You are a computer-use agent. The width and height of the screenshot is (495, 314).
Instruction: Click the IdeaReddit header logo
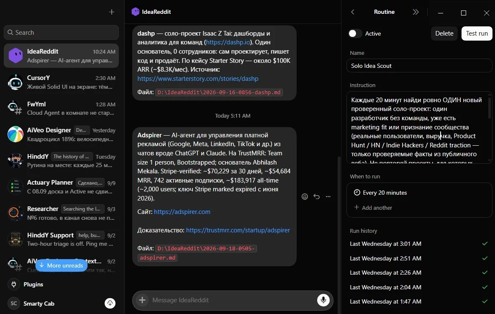coord(136,12)
